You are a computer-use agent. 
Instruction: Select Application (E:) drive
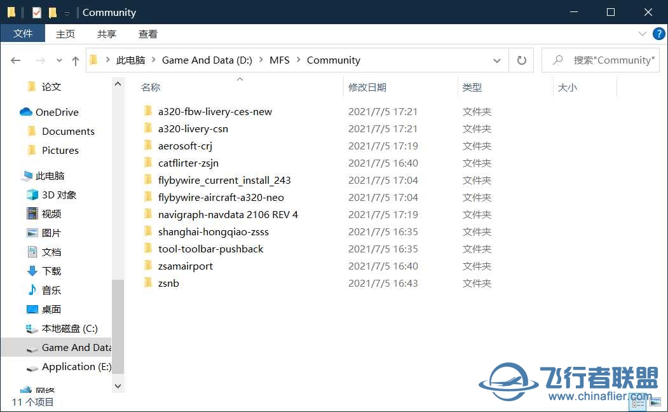(76, 367)
